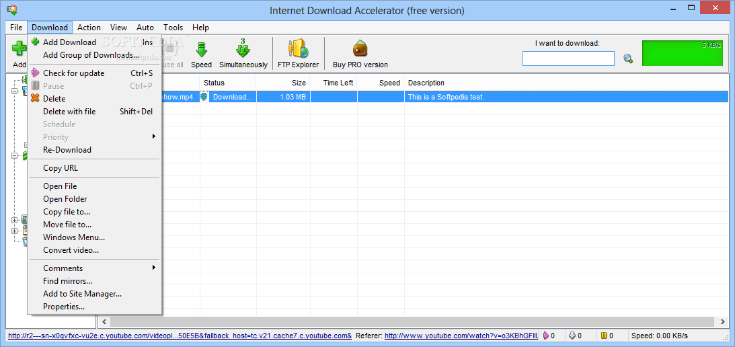Click 'This is a Softpedia test.' description
Image resolution: width=735 pixels, height=347 pixels.
click(x=446, y=97)
